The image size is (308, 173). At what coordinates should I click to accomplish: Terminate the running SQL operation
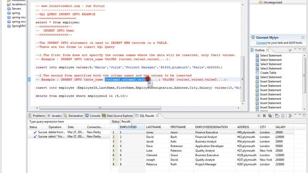259,116
